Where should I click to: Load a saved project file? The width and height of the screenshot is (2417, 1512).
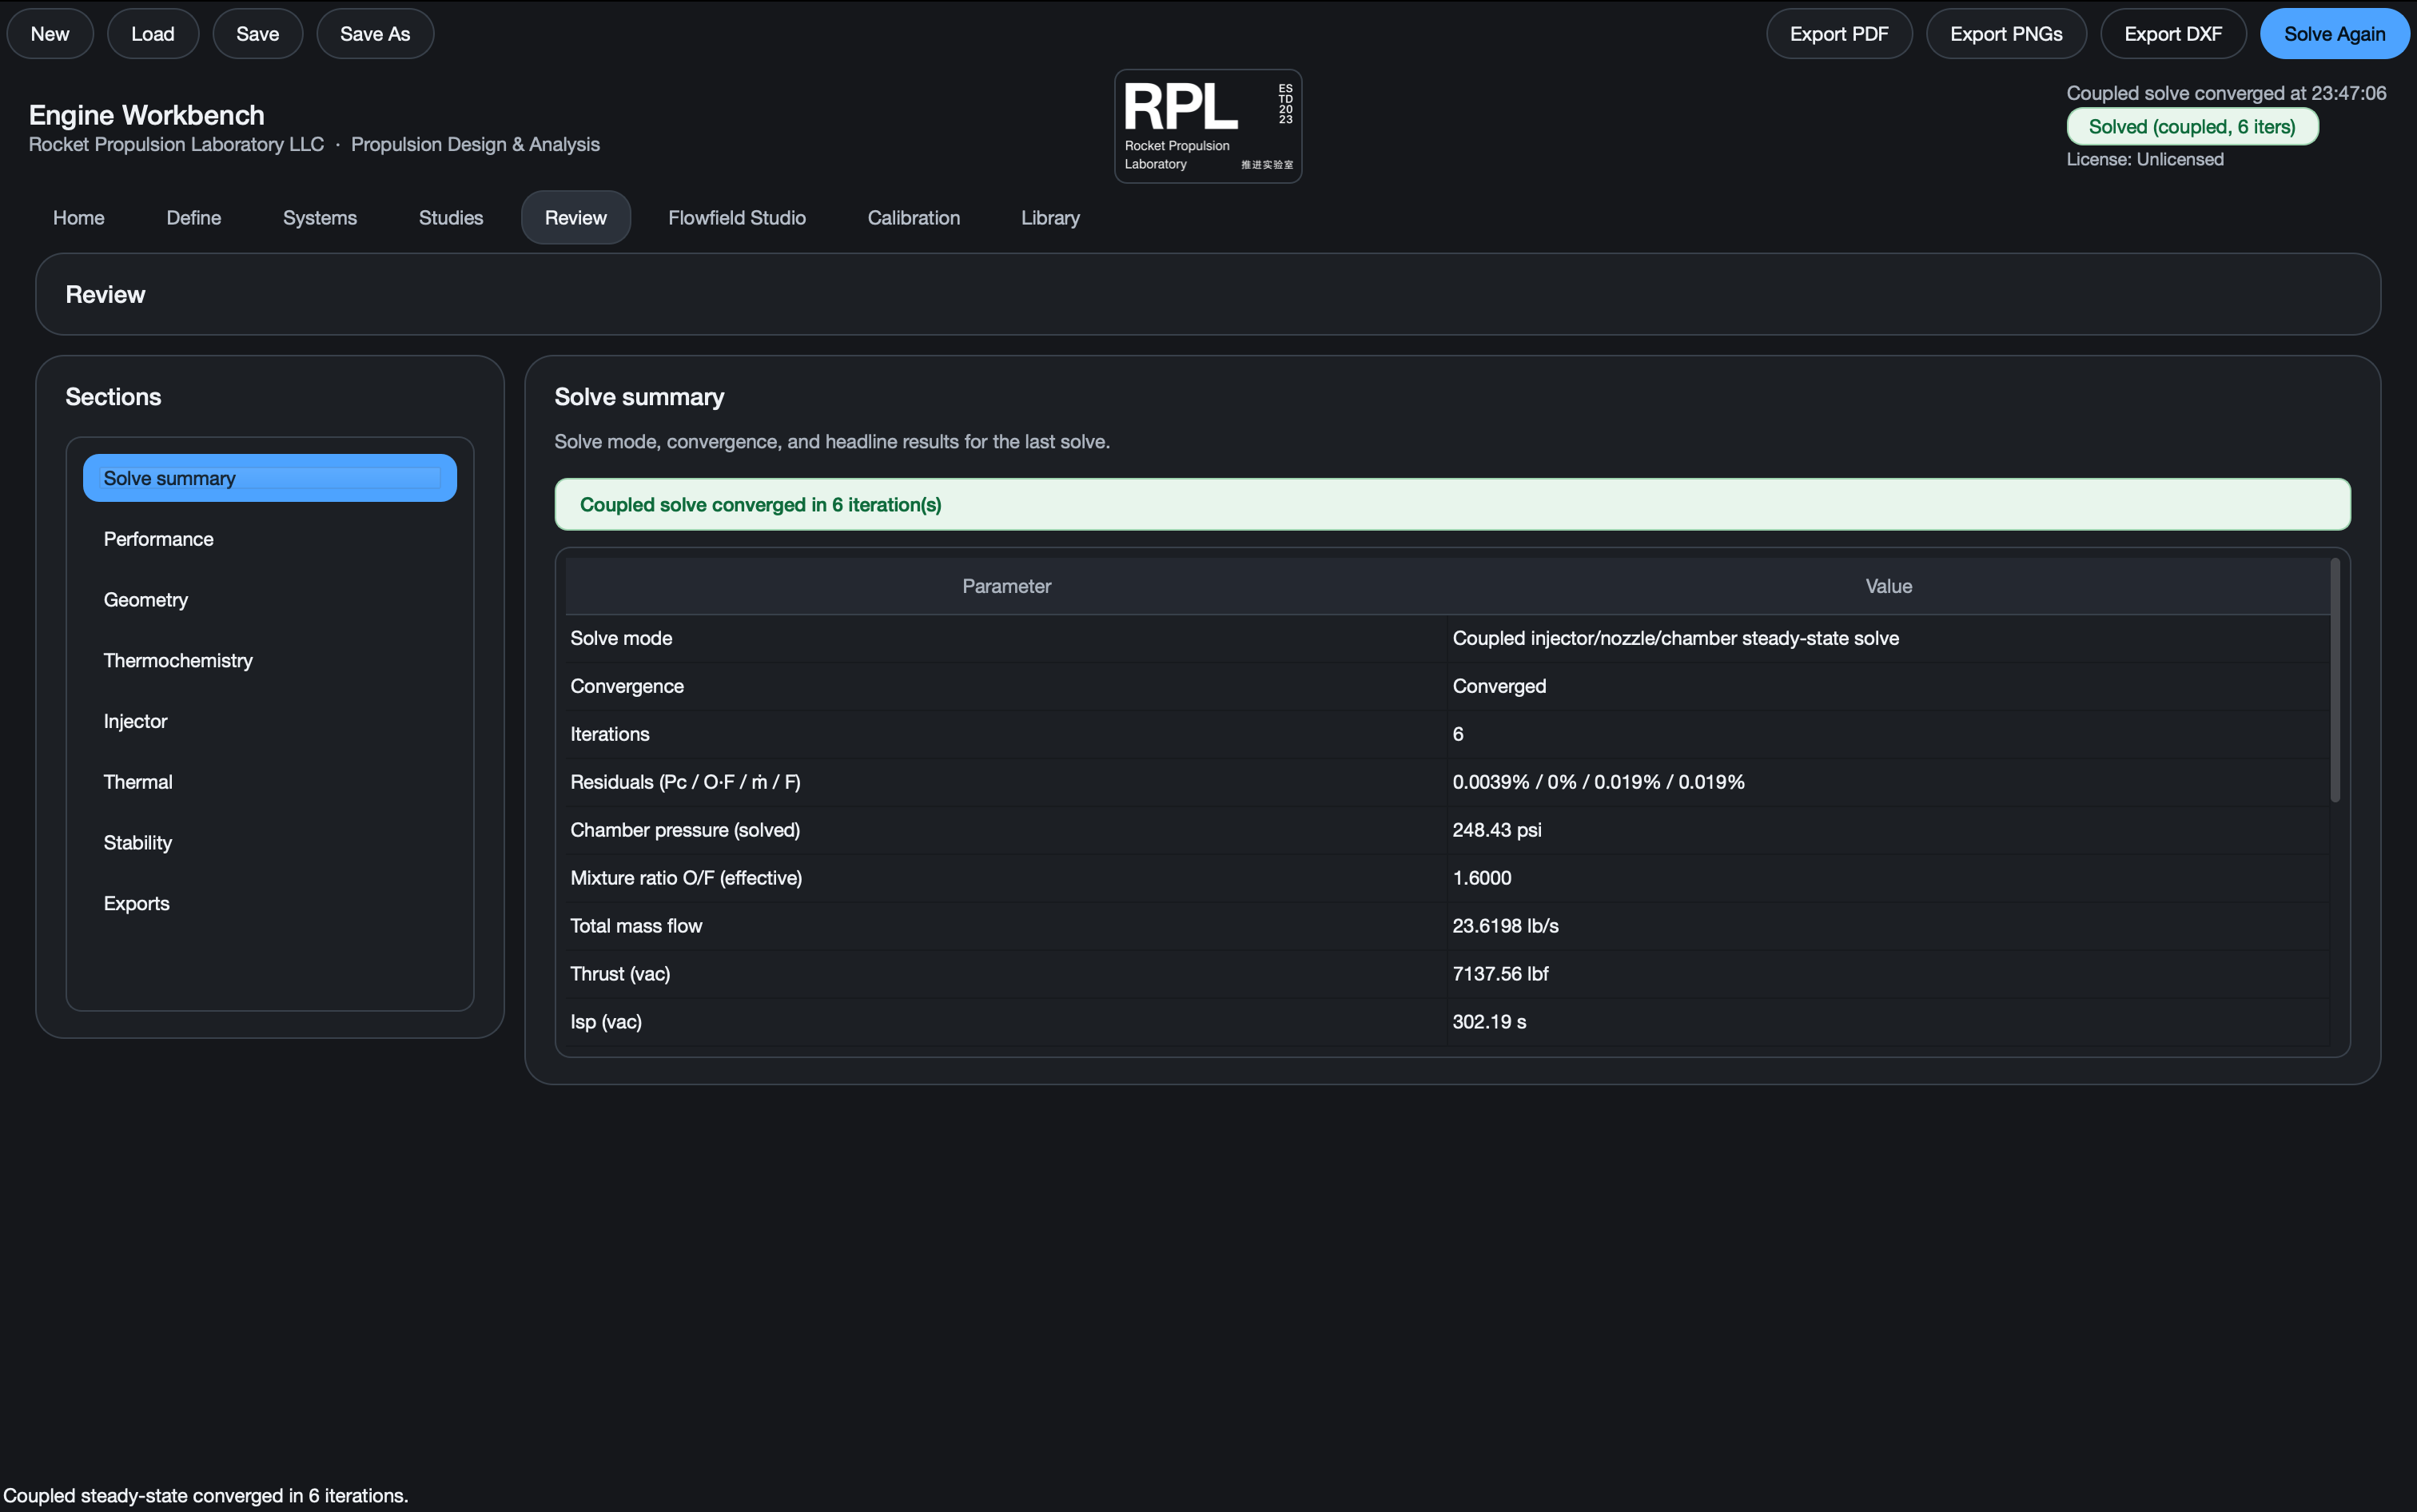pyautogui.click(x=153, y=34)
